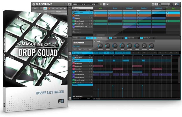
Task: Select the Velocity modulation lane
Action: [x=82, y=85]
